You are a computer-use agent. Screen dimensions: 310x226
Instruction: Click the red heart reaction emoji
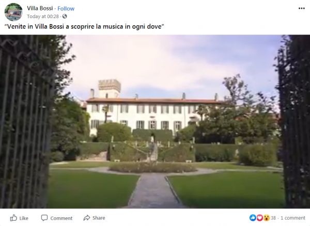coord(259,218)
